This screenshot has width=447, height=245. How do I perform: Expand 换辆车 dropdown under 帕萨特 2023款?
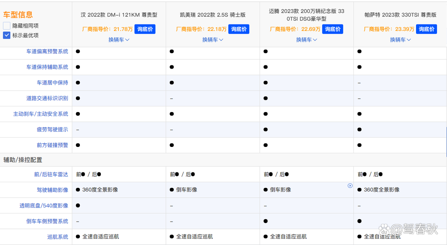click(400, 40)
